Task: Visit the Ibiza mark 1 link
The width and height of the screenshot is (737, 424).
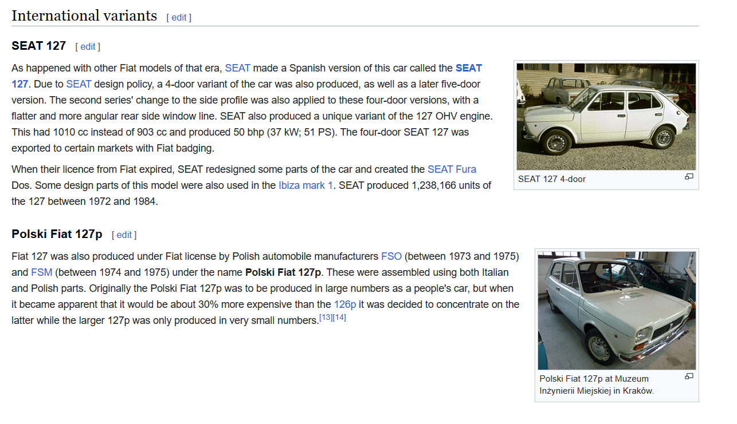Action: tap(305, 185)
